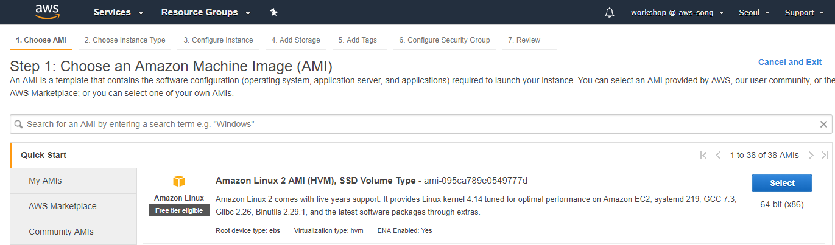Go to previous page of AMIs
The width and height of the screenshot is (835, 245).
[718, 155]
